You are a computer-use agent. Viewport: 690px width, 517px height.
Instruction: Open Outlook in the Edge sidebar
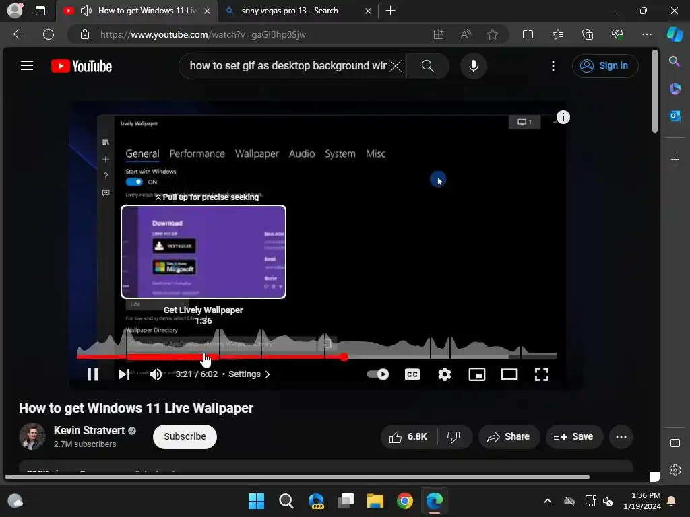pyautogui.click(x=675, y=116)
